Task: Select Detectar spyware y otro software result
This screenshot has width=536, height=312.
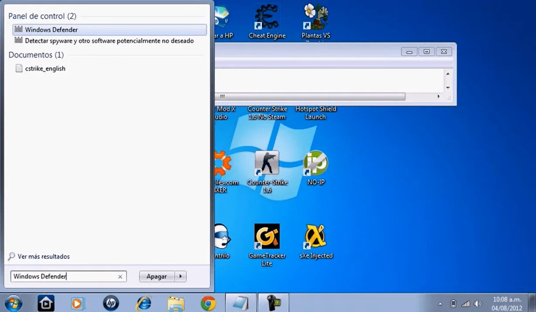Action: 109,41
